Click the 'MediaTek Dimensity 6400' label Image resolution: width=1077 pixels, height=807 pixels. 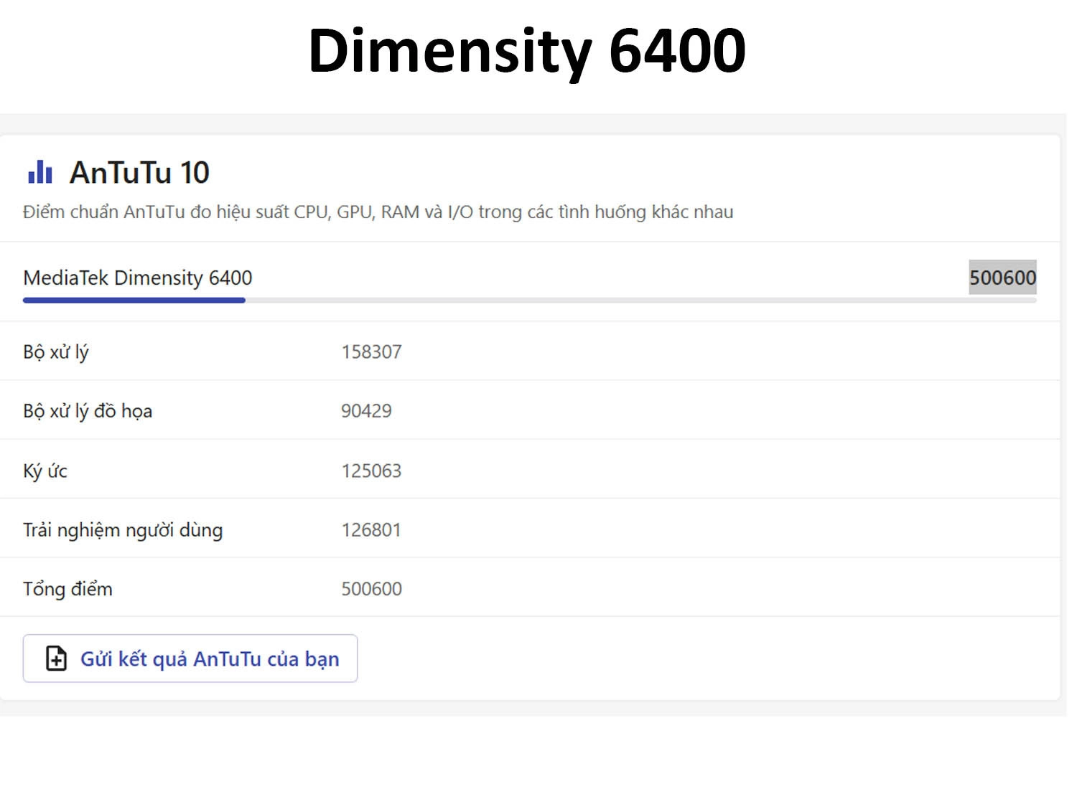click(138, 278)
